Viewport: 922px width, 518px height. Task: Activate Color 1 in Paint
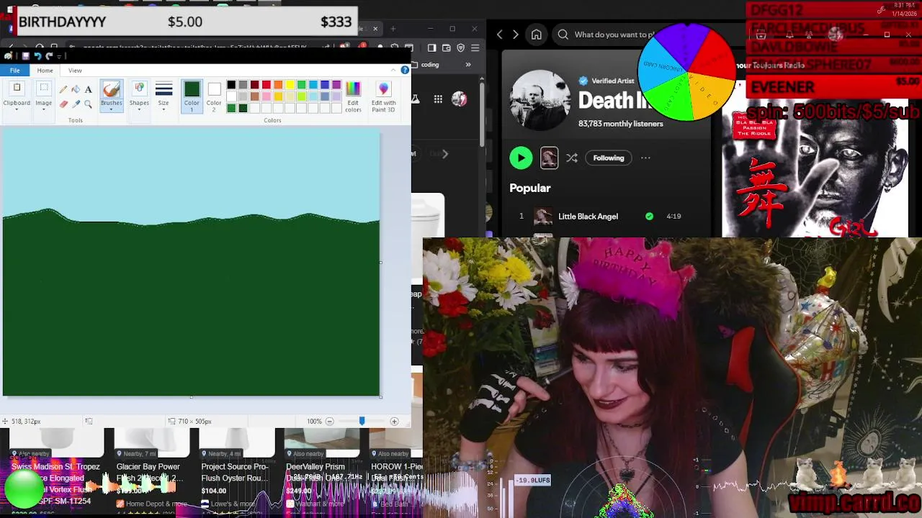(x=192, y=96)
